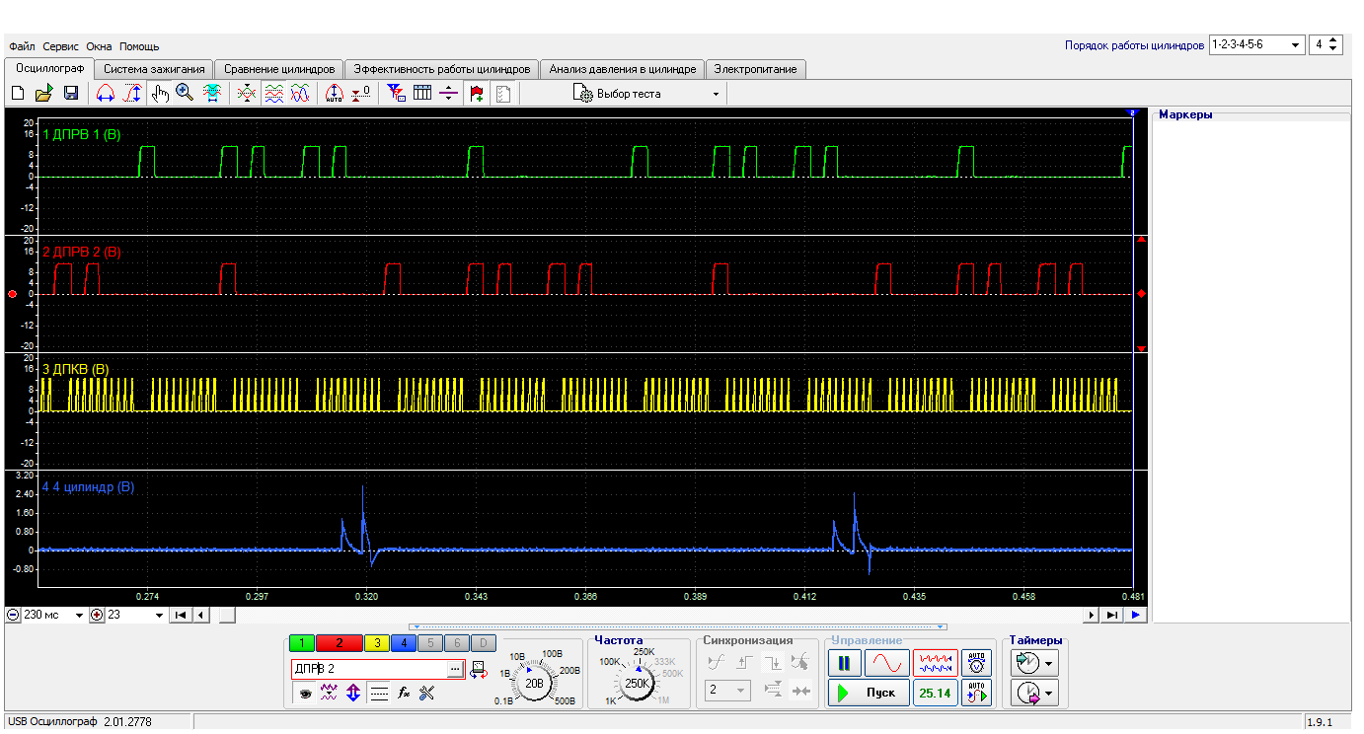This screenshot has height=734, width=1364.
Task: Click the blue vertical arrows invert icon
Action: point(352,694)
